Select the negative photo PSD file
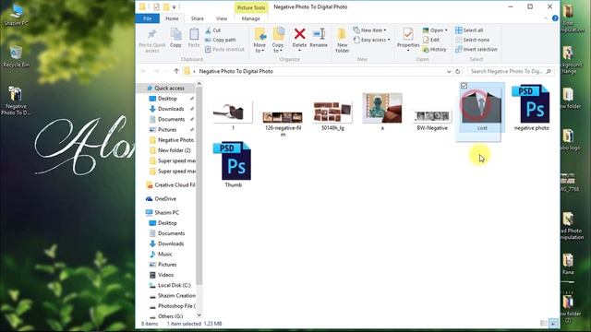Image resolution: width=591 pixels, height=332 pixels. (532, 108)
